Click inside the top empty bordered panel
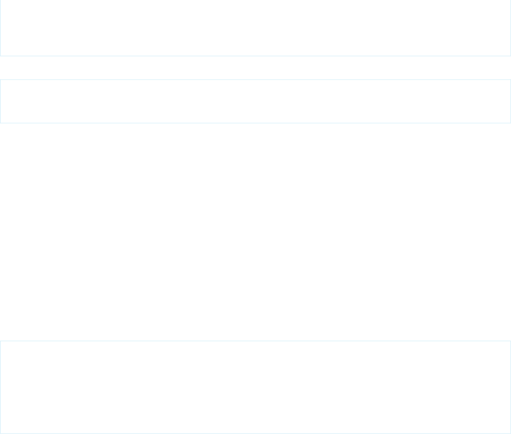 pos(256,28)
